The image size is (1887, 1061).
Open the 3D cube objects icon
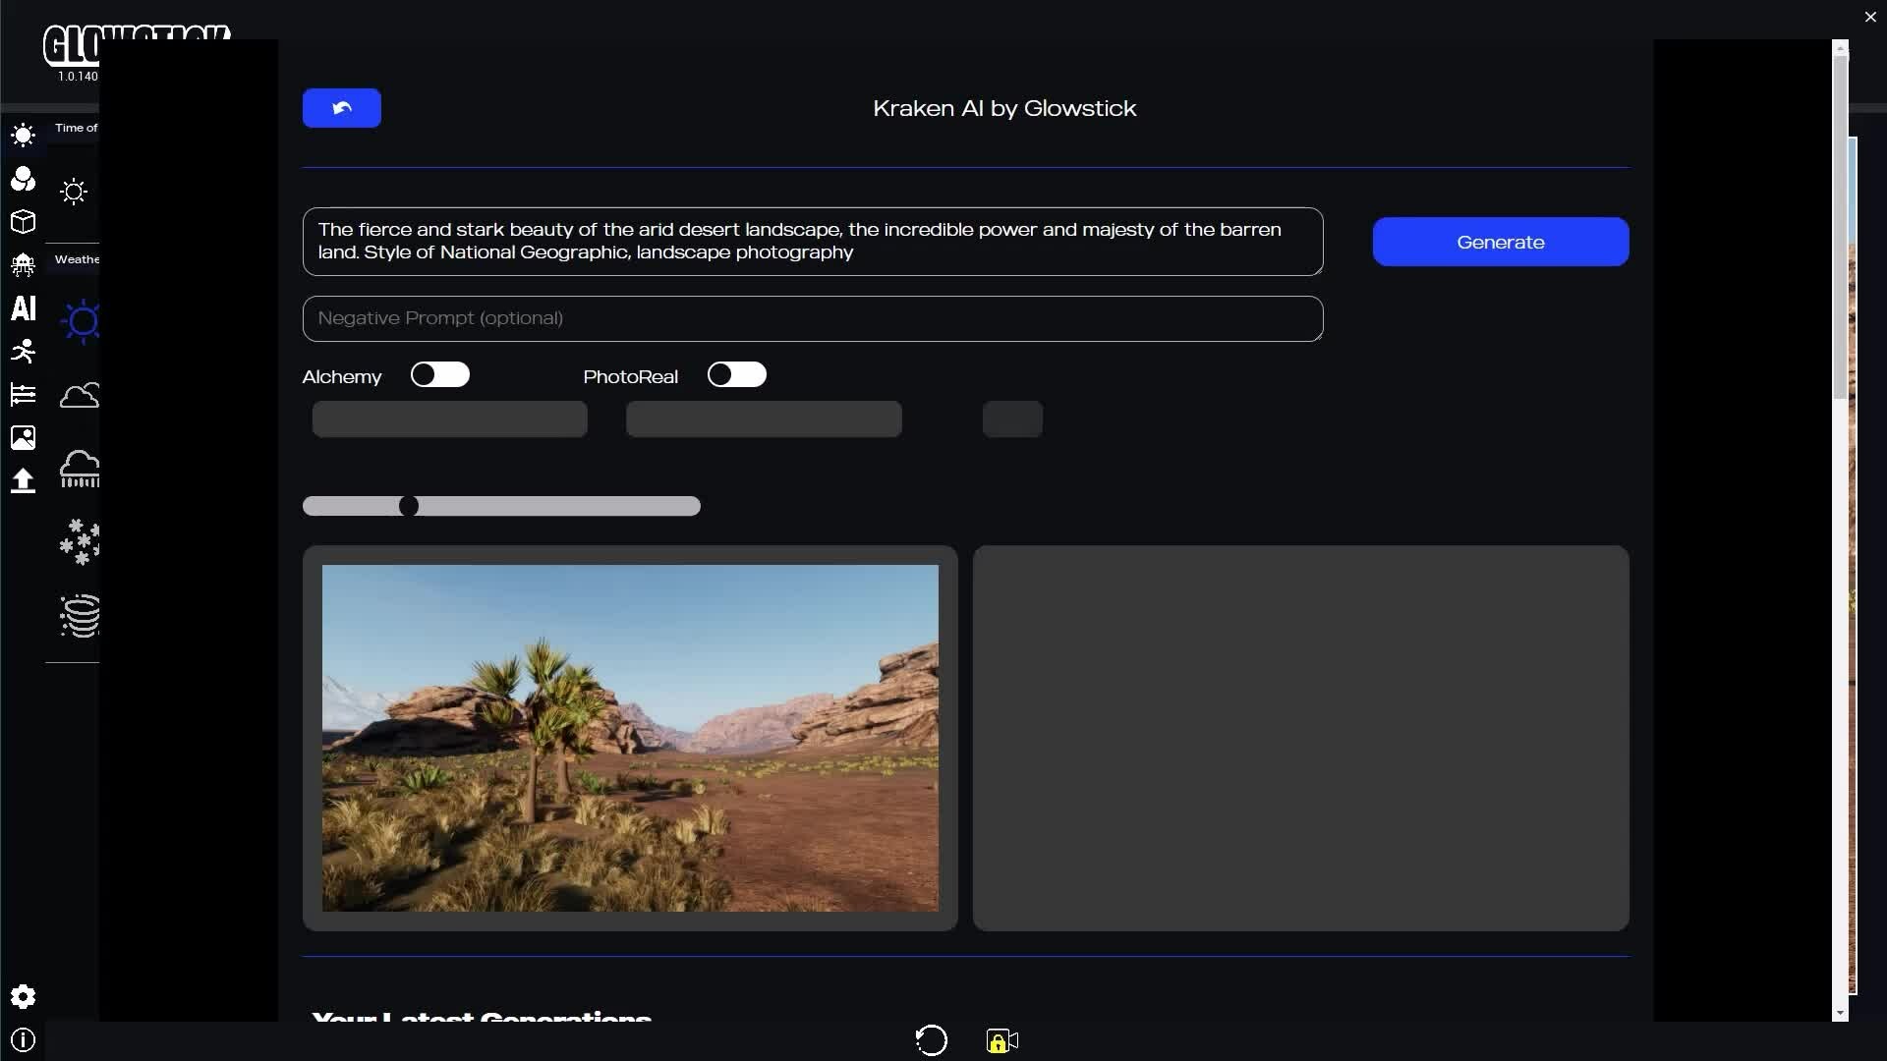point(24,222)
